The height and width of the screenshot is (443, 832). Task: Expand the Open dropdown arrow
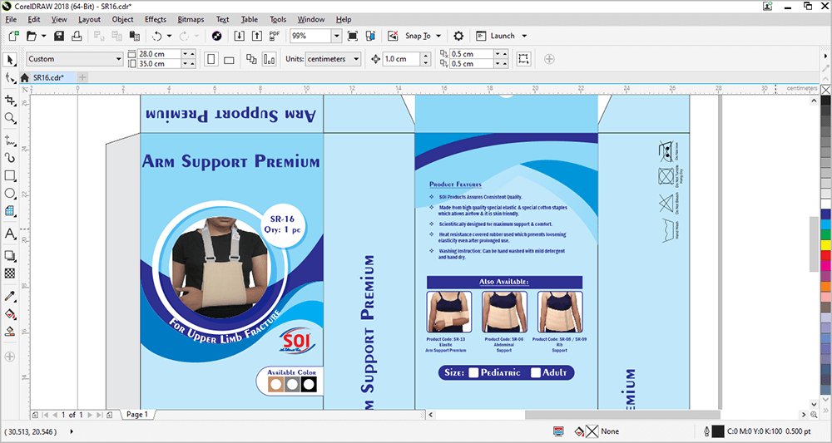pyautogui.click(x=43, y=36)
